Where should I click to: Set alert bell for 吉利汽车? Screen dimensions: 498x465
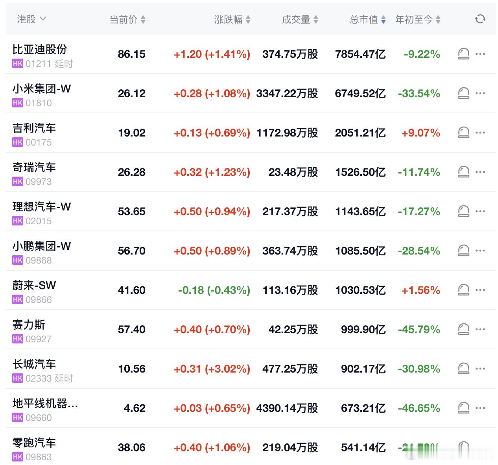pos(464,133)
